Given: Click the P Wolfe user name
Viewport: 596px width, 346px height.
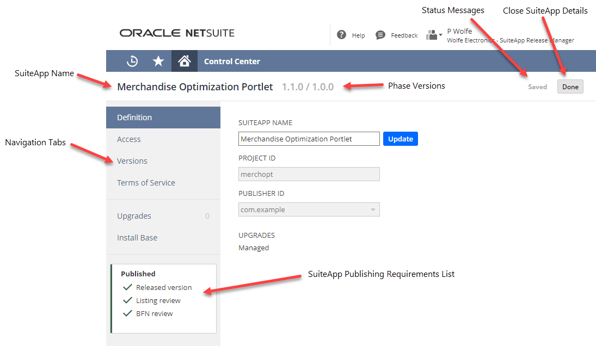Looking at the screenshot, I should tap(459, 31).
